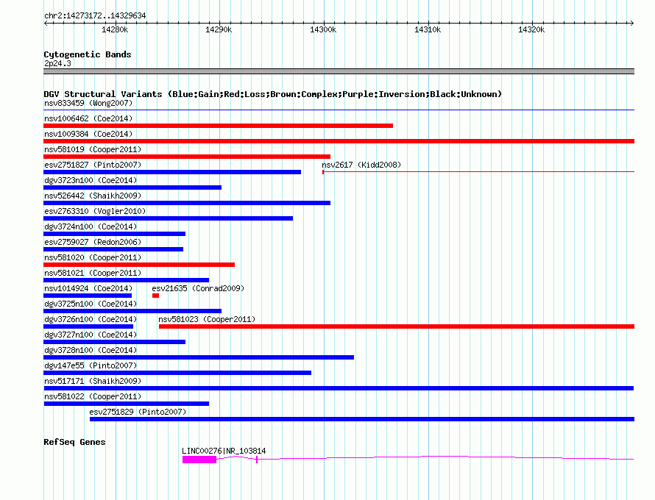Viewport: 655px width, 500px height.
Task: Click the nsv833459 (Wong2007) variant label
Action: [88, 103]
